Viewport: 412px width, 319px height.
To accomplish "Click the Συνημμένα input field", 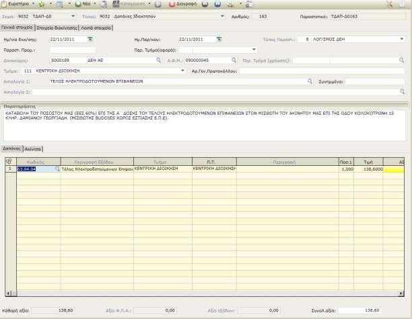I will point(375,82).
